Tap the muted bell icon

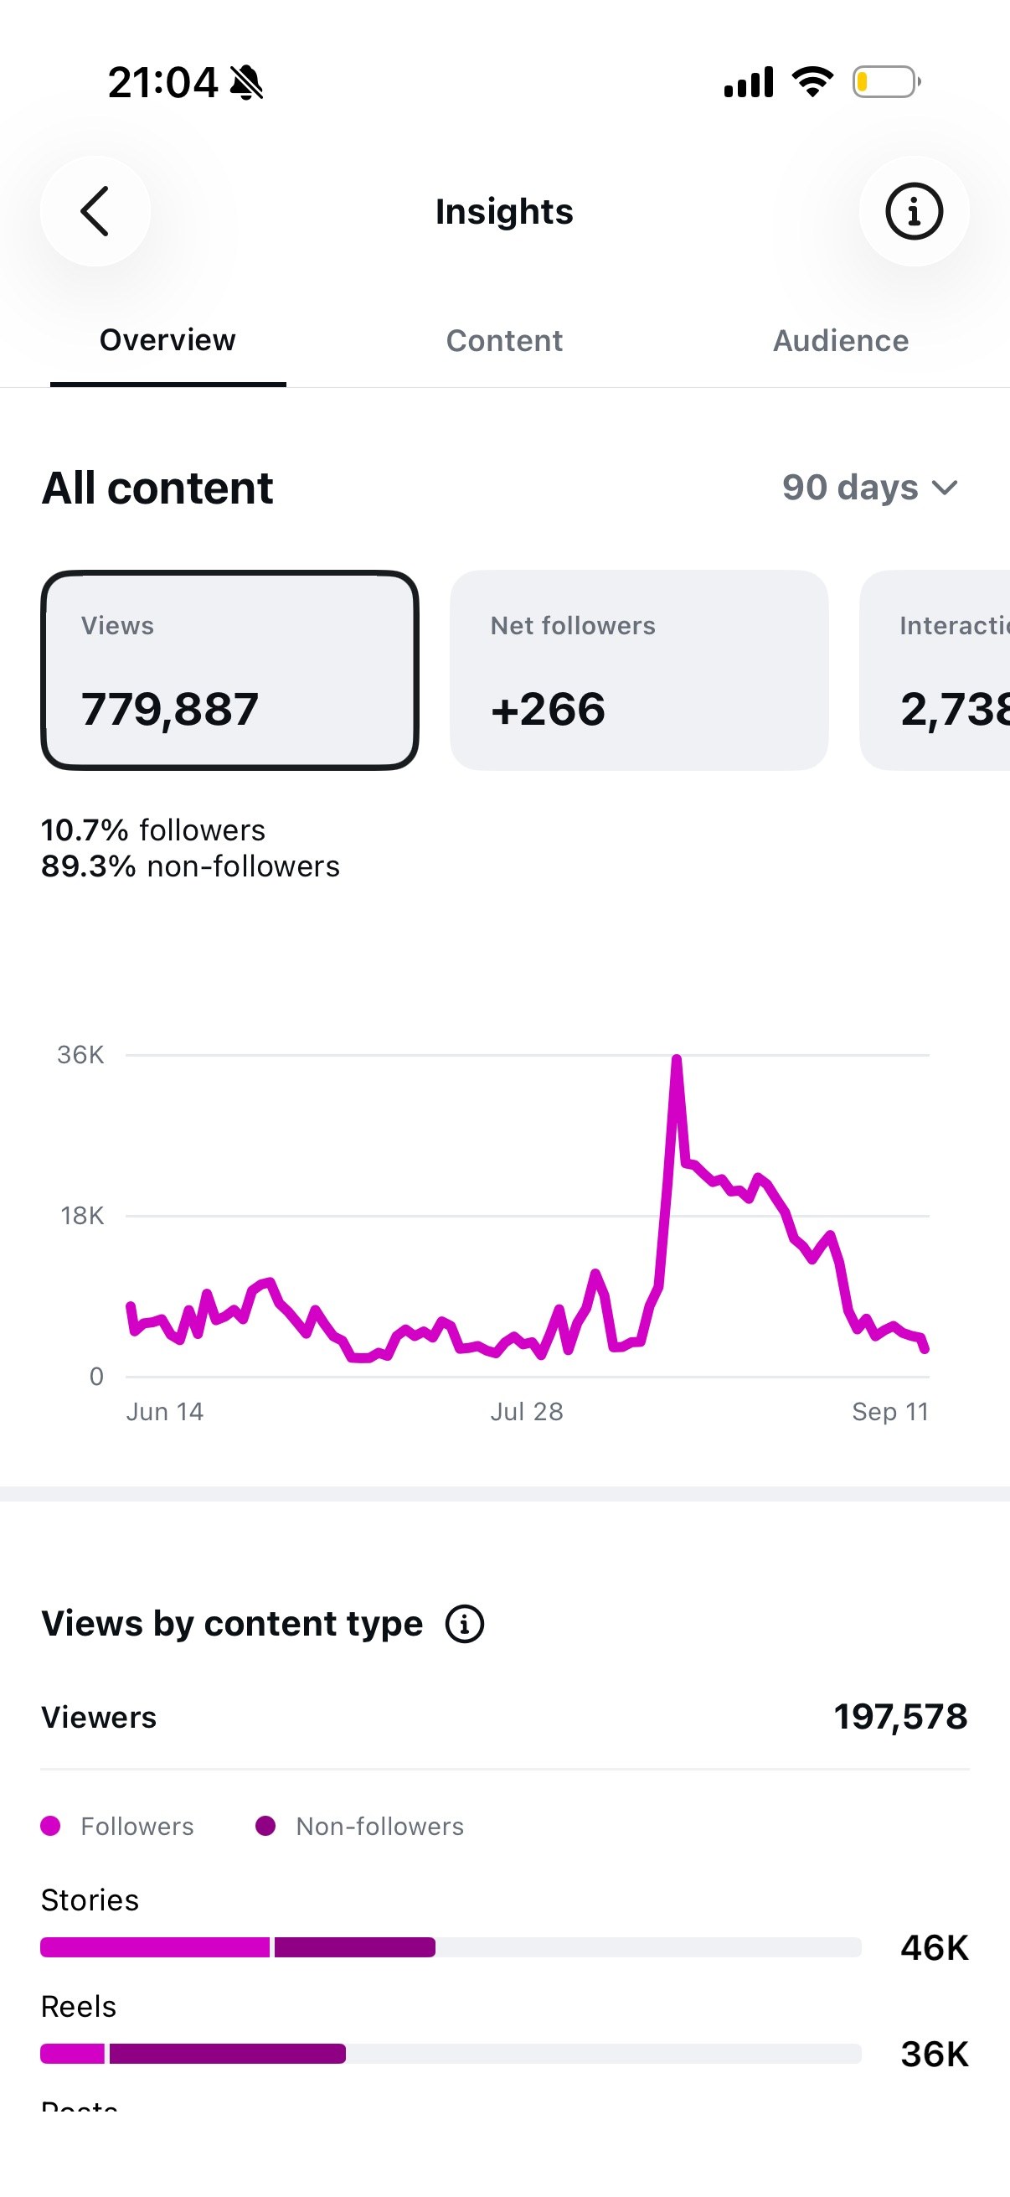click(247, 83)
